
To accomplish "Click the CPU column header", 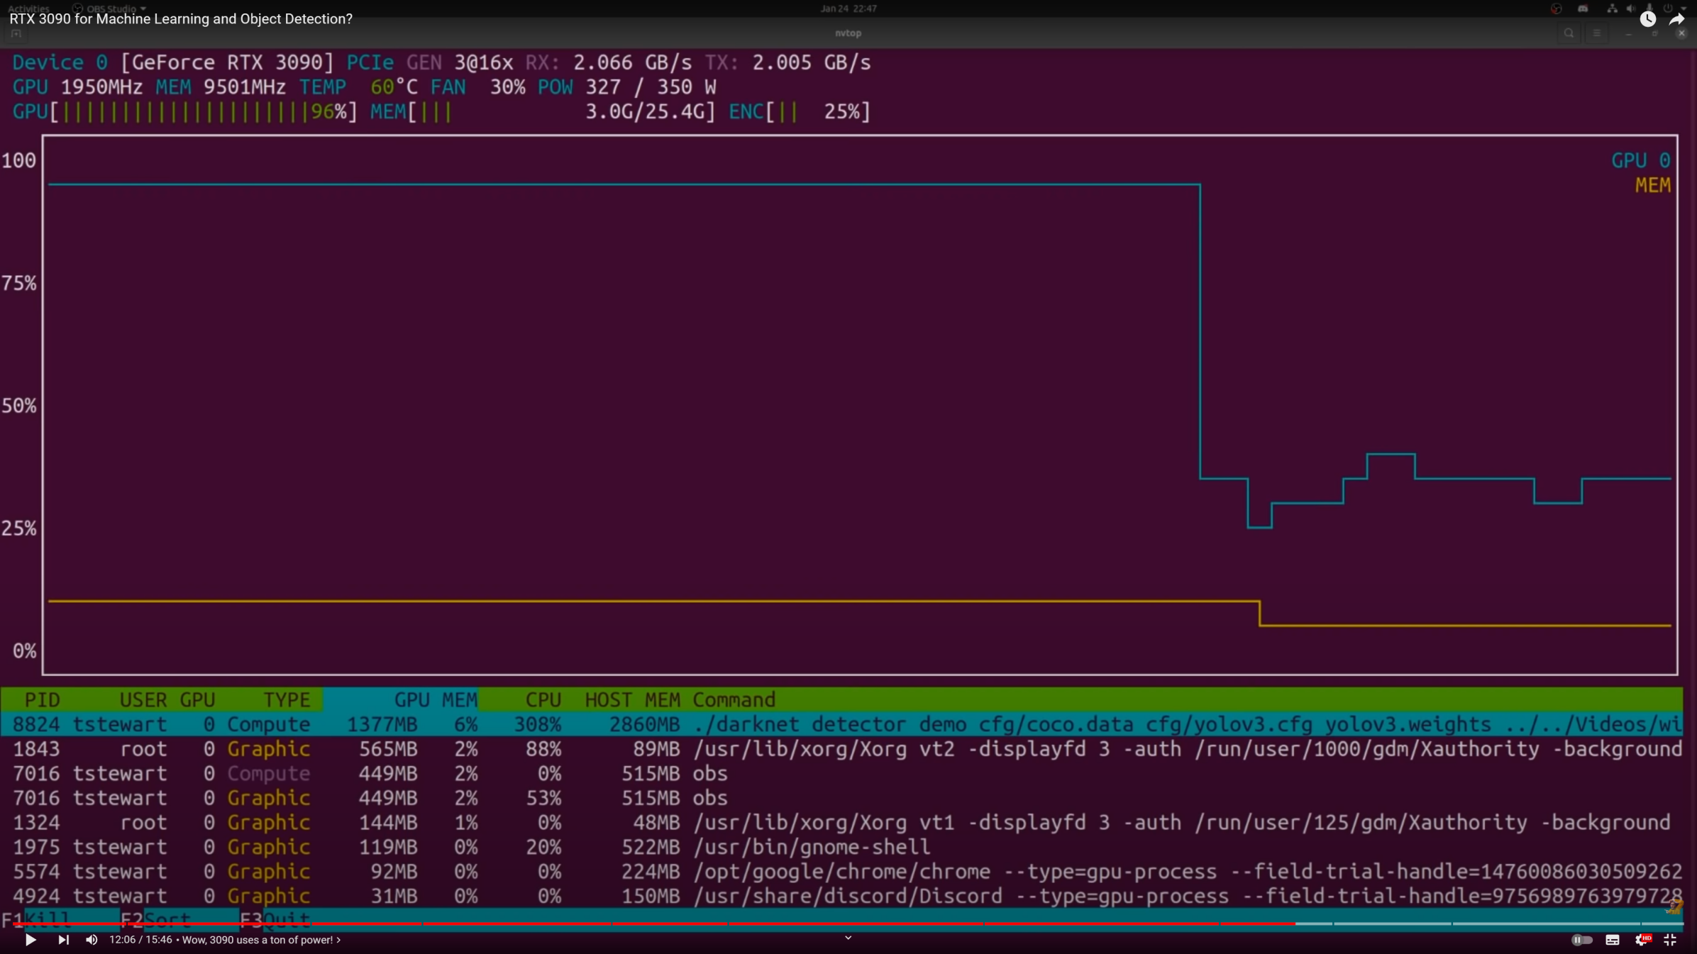I will click(x=543, y=700).
